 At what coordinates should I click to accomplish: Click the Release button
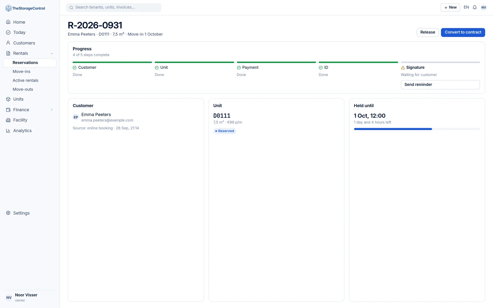[428, 32]
